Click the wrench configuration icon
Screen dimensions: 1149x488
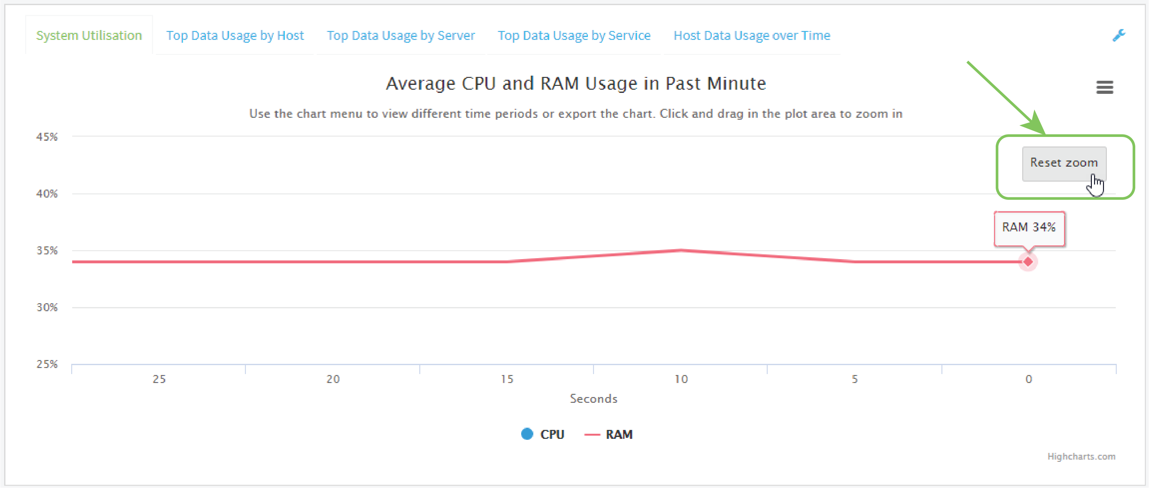pos(1119,36)
